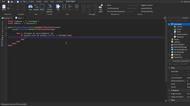Screen dimensions: 190x106
Task: Open the What's New link
Action: pyautogui.click(x=187, y=2)
